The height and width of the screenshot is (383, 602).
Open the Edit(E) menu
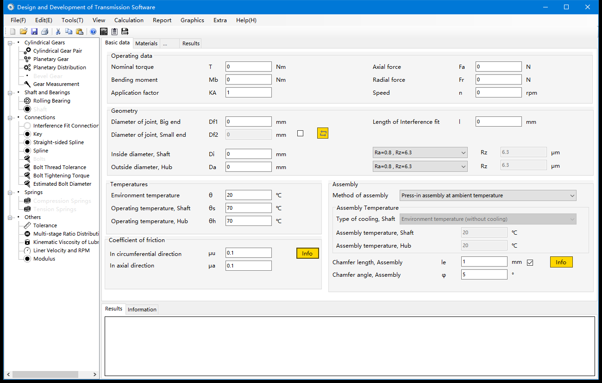click(44, 20)
